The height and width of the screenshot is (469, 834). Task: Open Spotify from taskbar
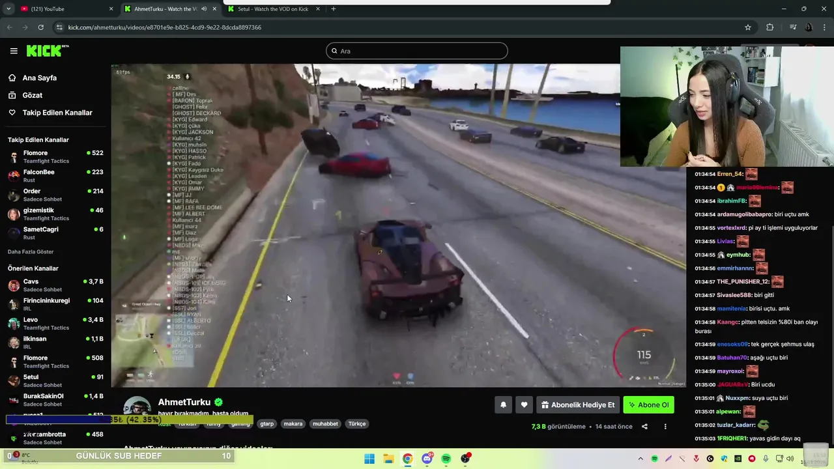[446, 459]
